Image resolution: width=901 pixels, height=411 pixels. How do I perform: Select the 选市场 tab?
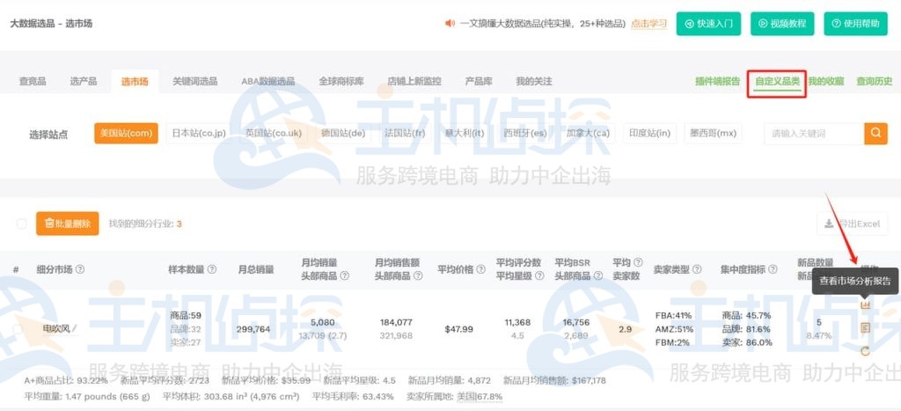click(135, 82)
